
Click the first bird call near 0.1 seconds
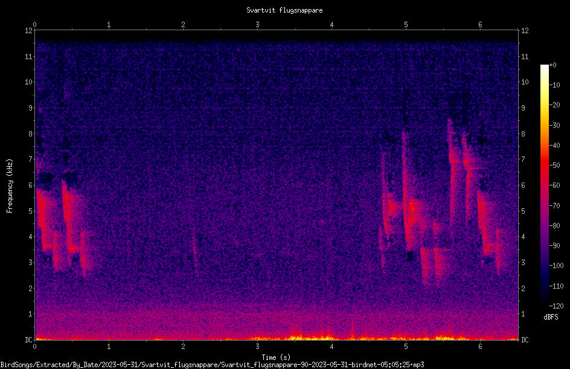coord(43,218)
